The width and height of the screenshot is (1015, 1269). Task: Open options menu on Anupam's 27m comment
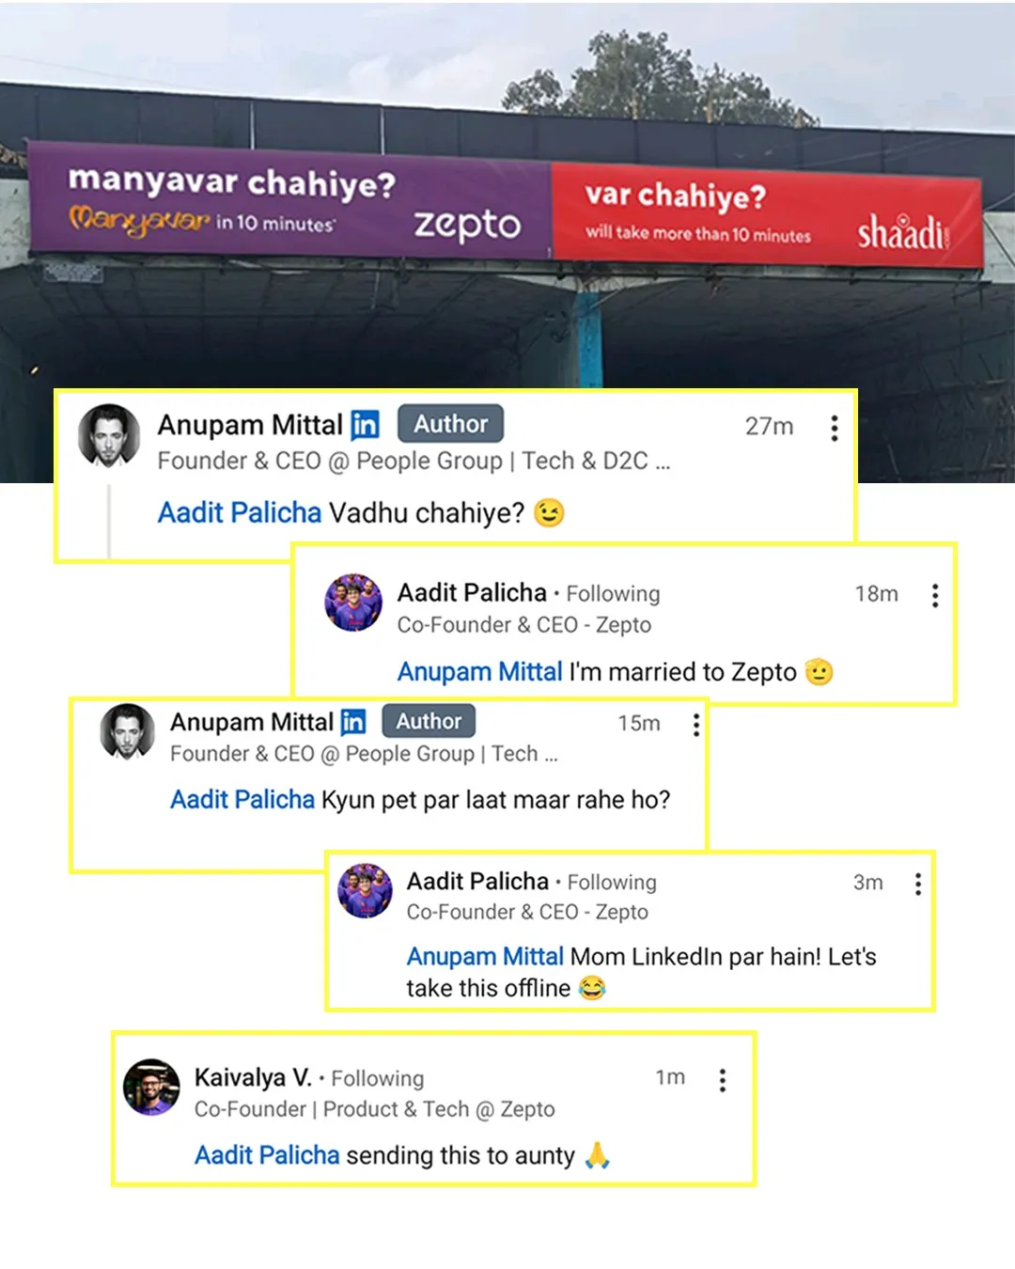[834, 428]
